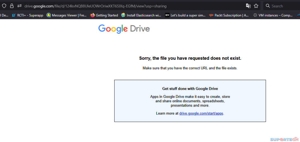Click the SuporteGM watermark logo

coord(284,139)
